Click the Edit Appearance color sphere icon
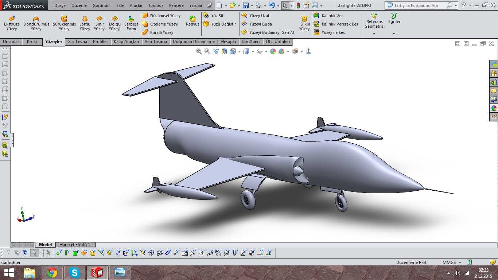The image size is (498, 280). click(273, 51)
